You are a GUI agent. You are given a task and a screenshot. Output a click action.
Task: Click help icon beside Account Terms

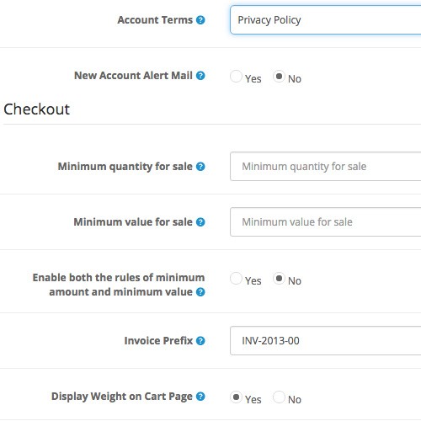pyautogui.click(x=200, y=20)
